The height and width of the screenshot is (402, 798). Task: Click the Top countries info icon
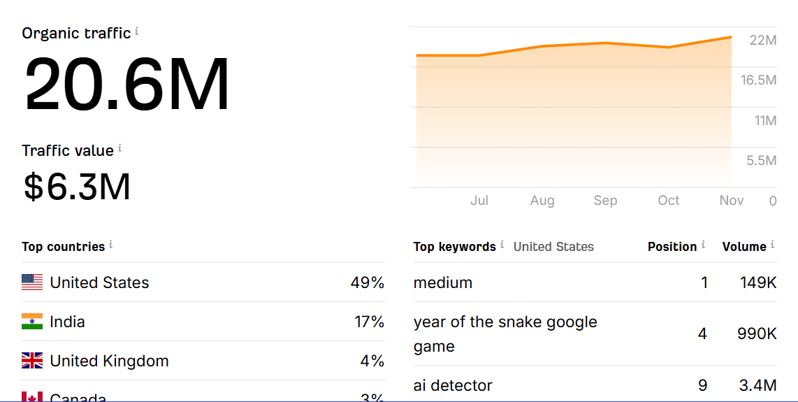coord(110,245)
